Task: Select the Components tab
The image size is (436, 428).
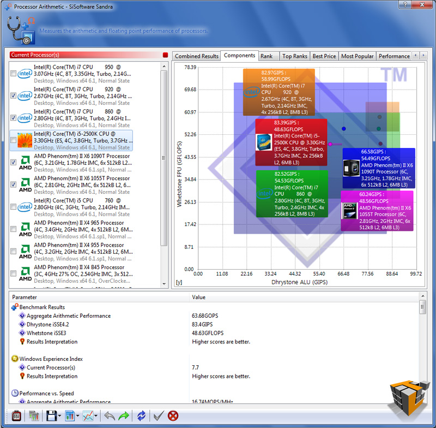Action: (x=239, y=56)
